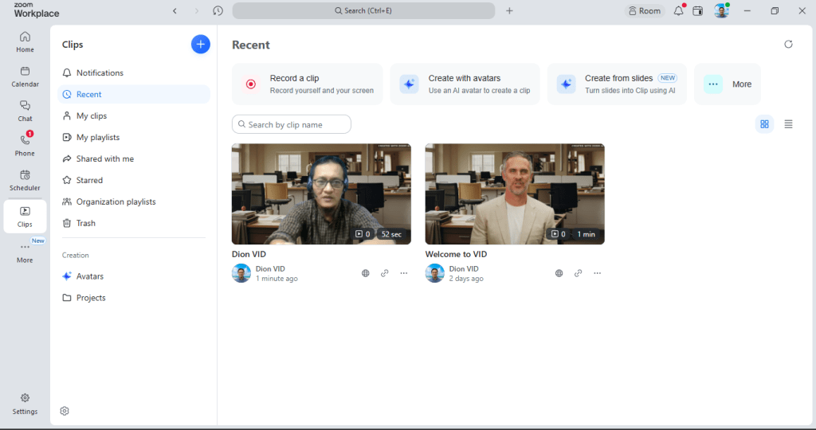Click the blue plus button next to Clips
This screenshot has height=430, width=816.
tap(200, 45)
